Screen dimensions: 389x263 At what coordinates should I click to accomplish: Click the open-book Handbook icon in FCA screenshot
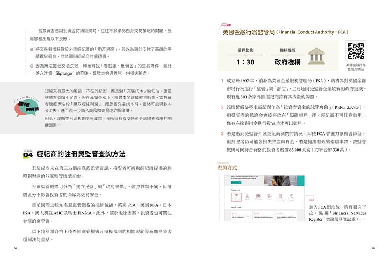(x=258, y=197)
